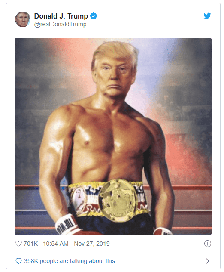Click the red ring rope in photo background
Image resolution: width=224 pixels, height=272 pixels.
27,188
